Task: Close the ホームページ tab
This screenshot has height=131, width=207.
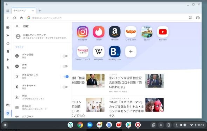Action: (33, 11)
